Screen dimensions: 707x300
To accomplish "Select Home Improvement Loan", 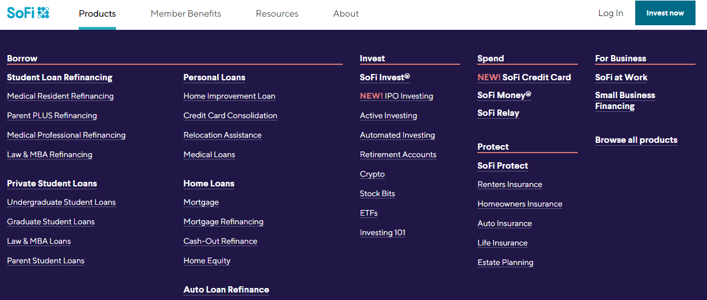I will click(x=229, y=96).
